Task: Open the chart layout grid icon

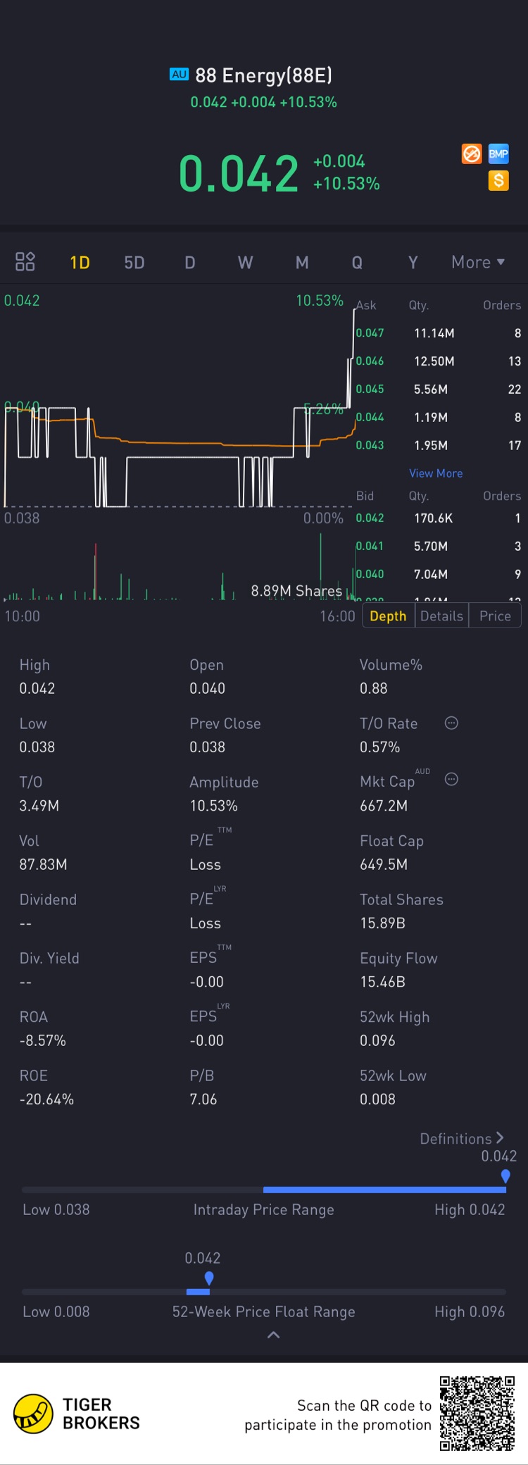Action: (25, 262)
